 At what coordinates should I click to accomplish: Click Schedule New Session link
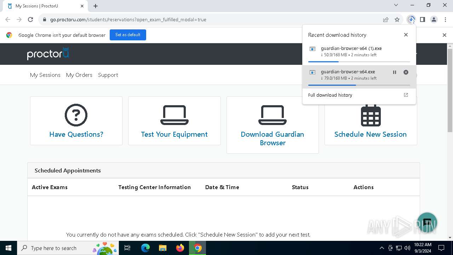pyautogui.click(x=371, y=134)
